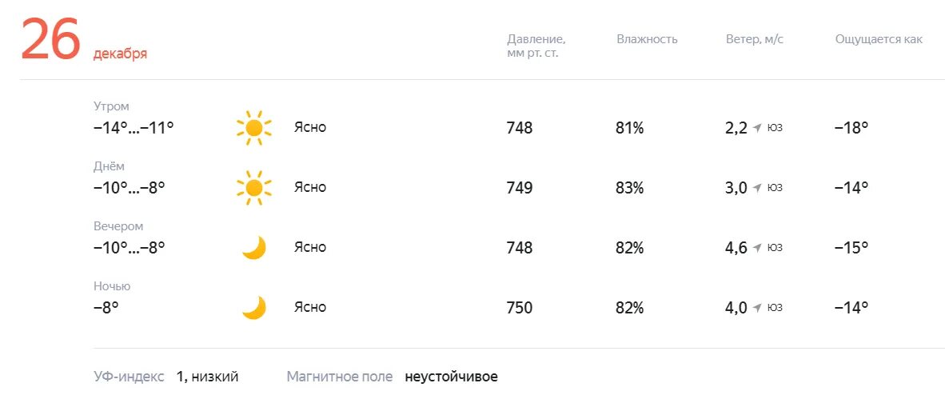Click the Ветер, м/с column header
This screenshot has width=945, height=399.
pyautogui.click(x=755, y=39)
